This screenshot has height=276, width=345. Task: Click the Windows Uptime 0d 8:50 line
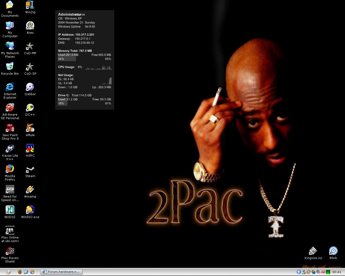click(77, 26)
